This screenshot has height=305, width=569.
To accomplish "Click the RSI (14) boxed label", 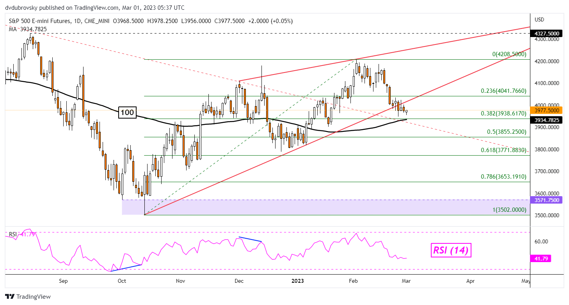I will [451, 250].
